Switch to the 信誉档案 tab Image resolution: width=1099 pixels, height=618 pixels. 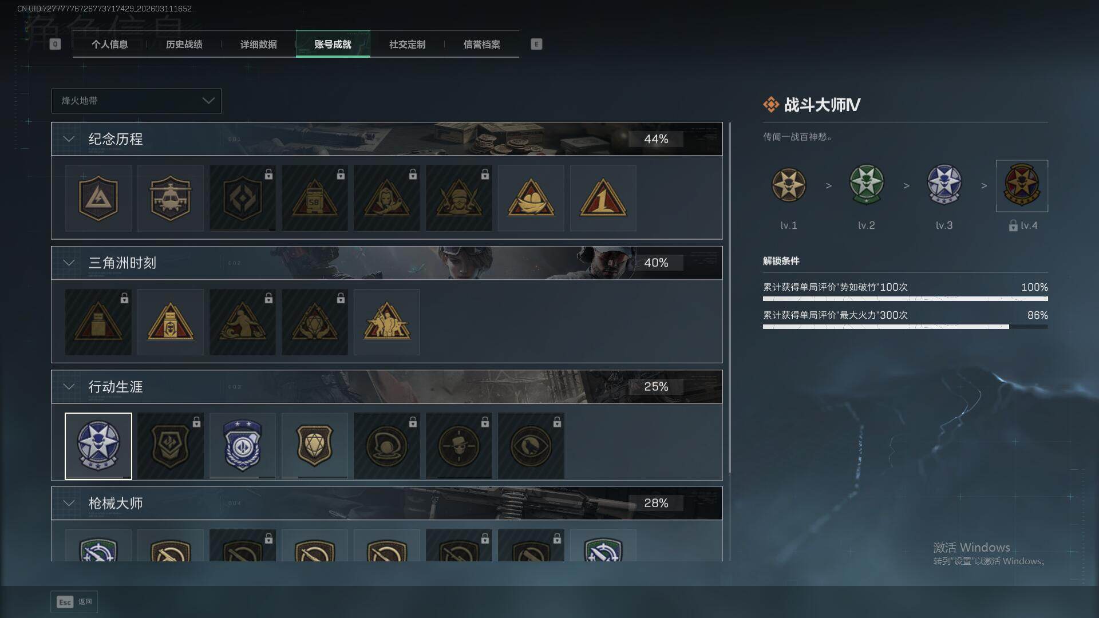click(481, 44)
